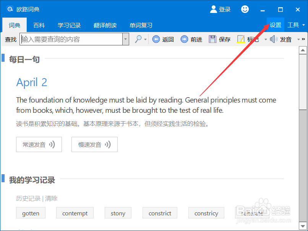Click the 登录 login link
This screenshot has height=231, width=308.
[225, 9]
